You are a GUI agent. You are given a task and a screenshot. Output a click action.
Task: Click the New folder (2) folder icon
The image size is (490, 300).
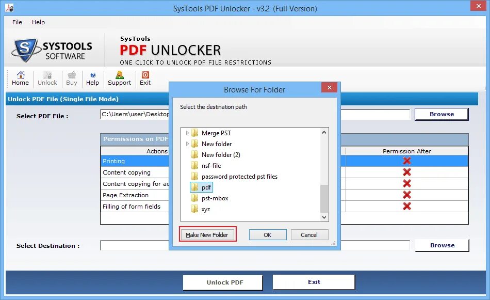point(194,154)
